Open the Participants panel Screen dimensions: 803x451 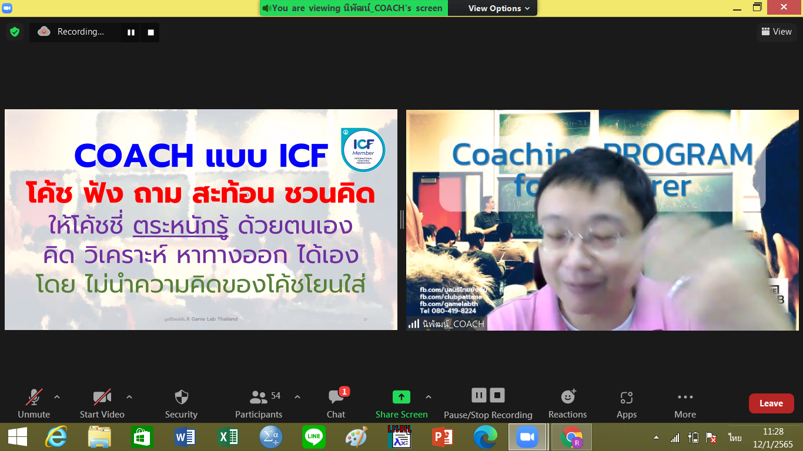click(259, 403)
